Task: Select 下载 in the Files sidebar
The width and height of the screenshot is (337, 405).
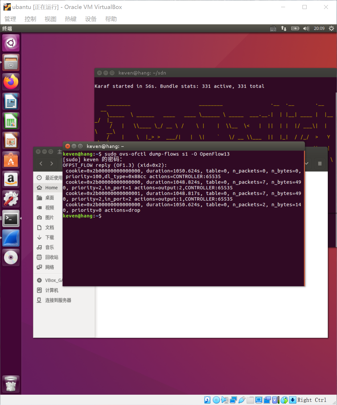Action: point(48,237)
